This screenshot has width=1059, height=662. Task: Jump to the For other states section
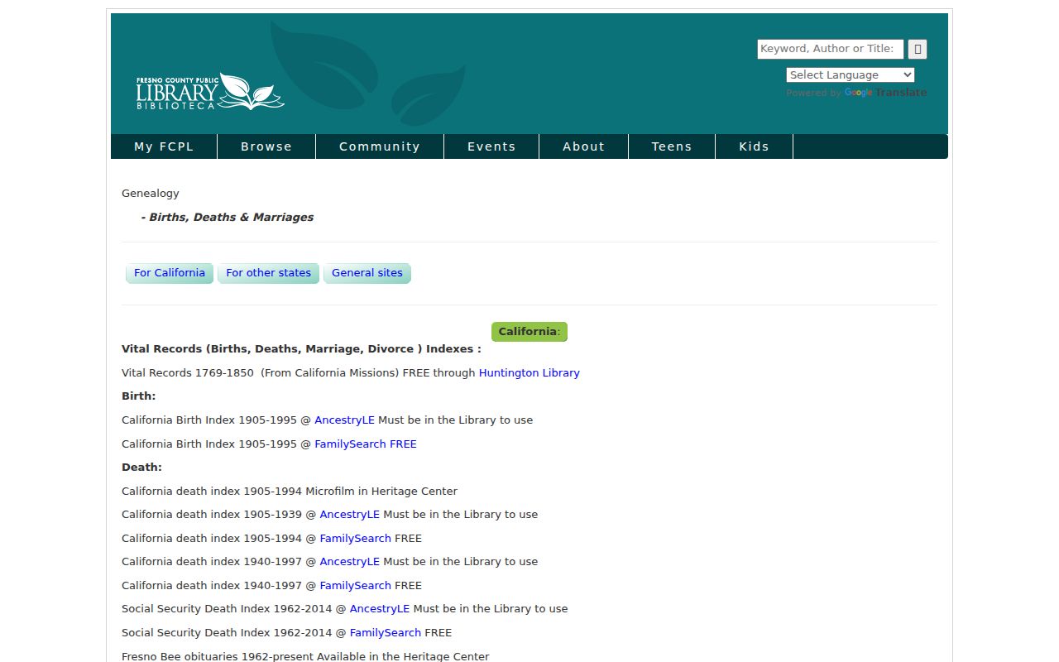tap(268, 273)
